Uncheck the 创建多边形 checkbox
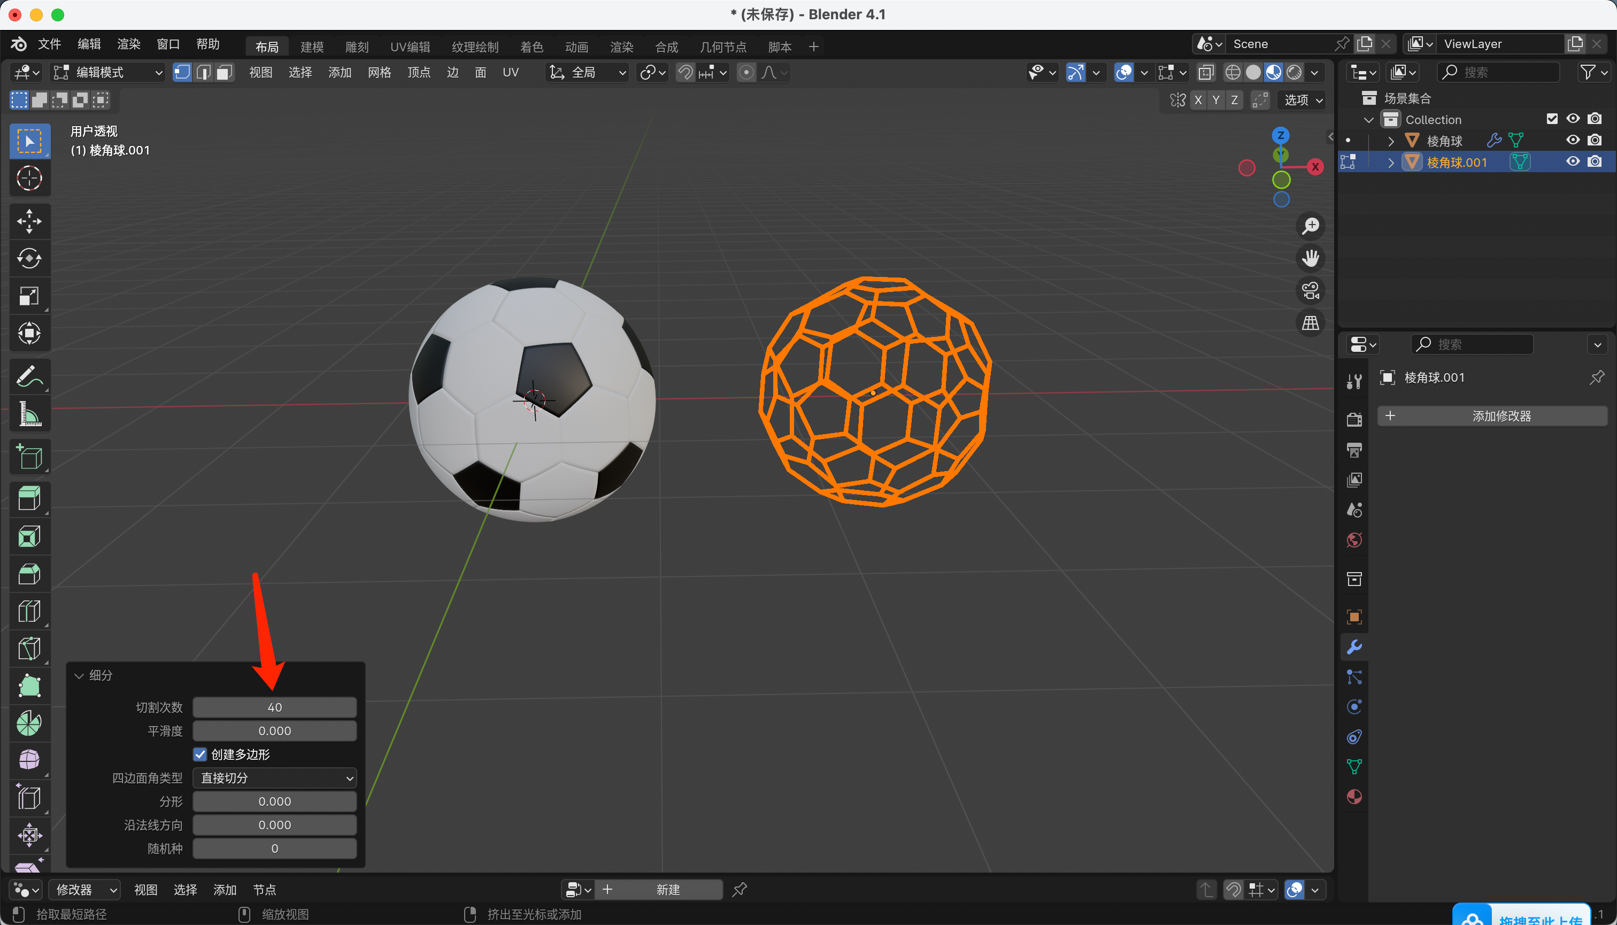 pos(200,754)
